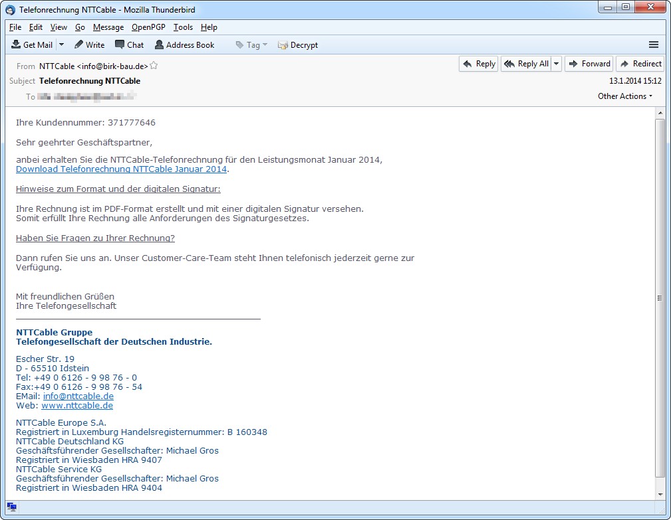This screenshot has width=671, height=520.
Task: Click the Escher Str. 19 address line
Action: 45,359
